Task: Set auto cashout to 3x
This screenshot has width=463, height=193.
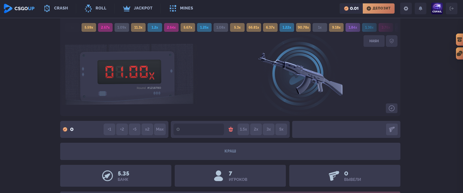Action: click(x=269, y=129)
